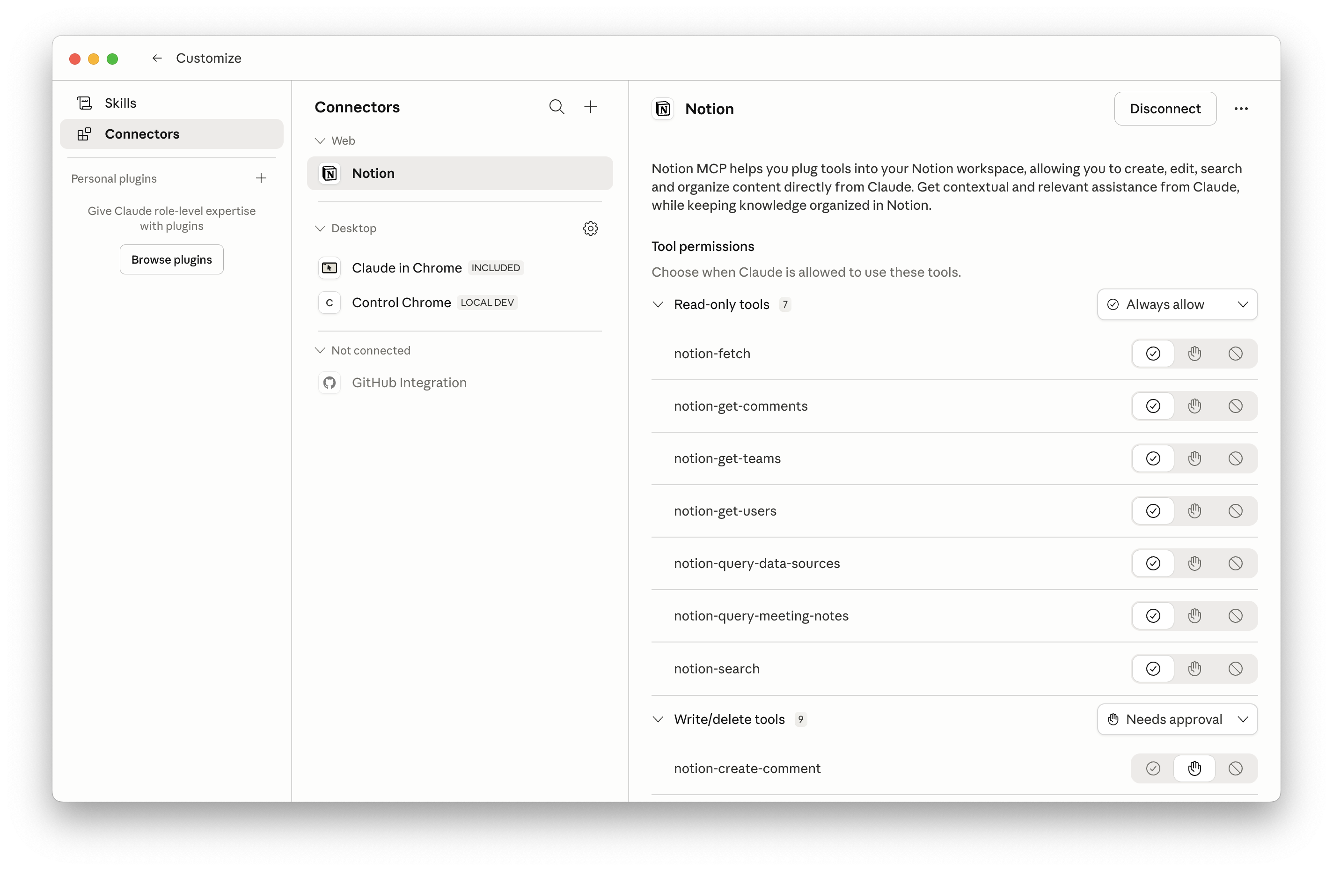The image size is (1333, 871).
Task: Select Claude in Chrome connector icon
Action: pos(330,268)
